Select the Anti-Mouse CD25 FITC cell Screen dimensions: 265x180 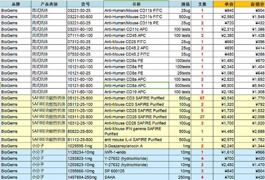tap(136, 42)
